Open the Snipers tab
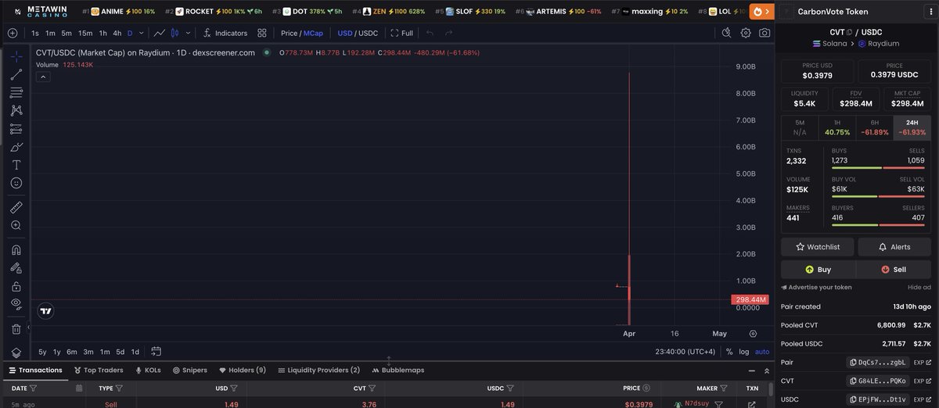939x408 pixels. pos(189,370)
